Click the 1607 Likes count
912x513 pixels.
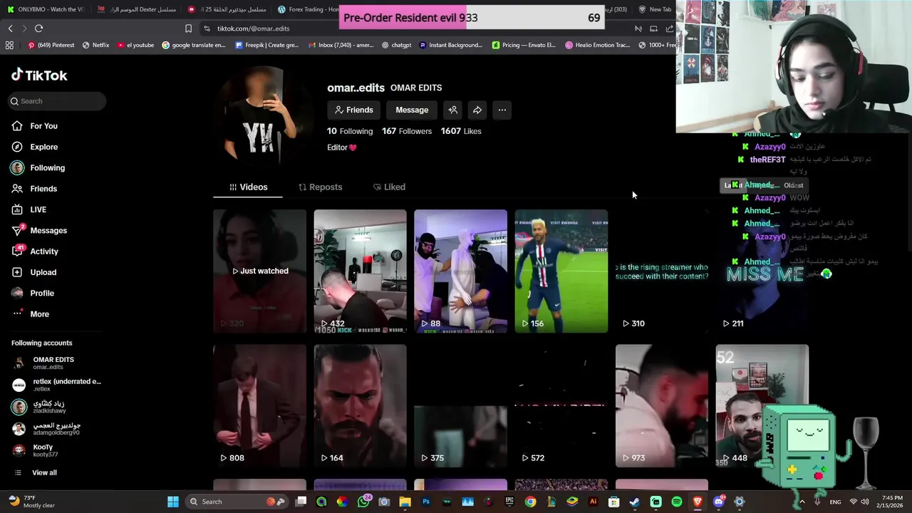(461, 131)
